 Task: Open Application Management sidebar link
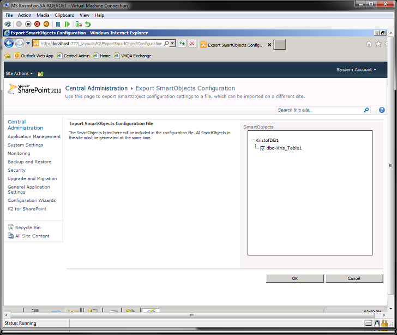pyautogui.click(x=34, y=136)
